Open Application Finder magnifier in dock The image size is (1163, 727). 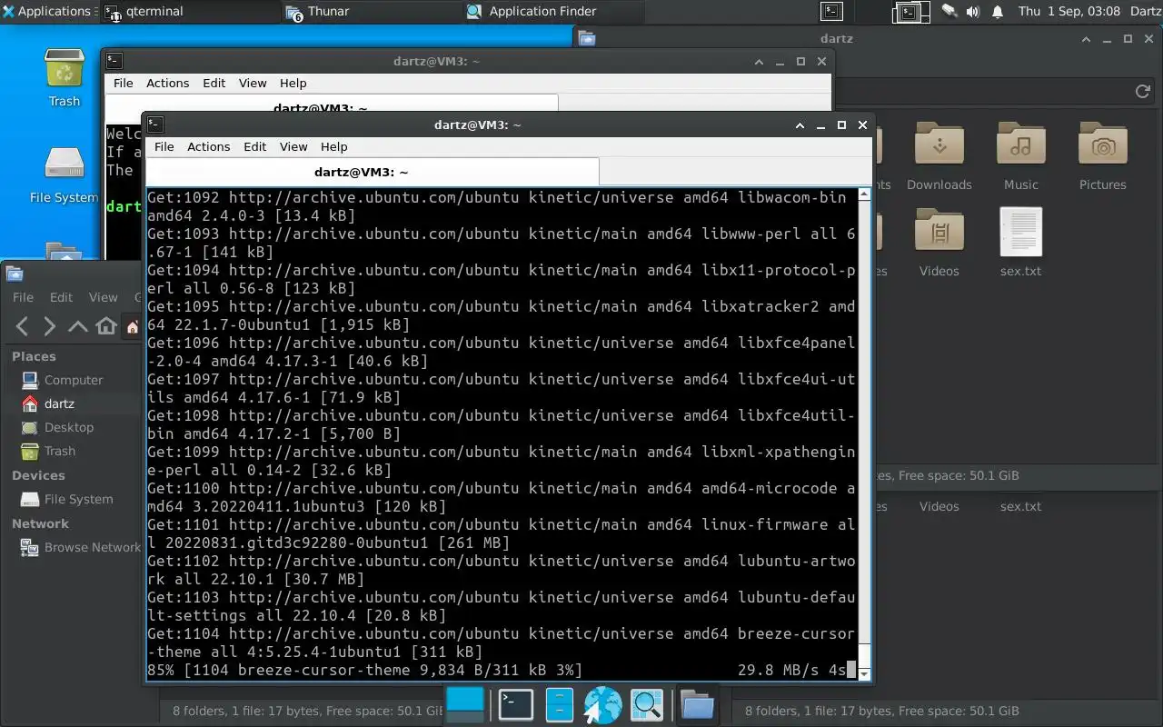pos(647,704)
